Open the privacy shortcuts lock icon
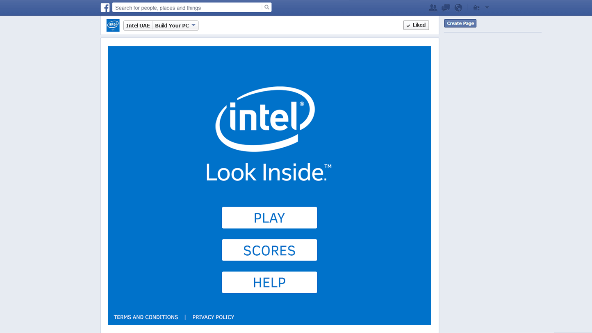Image resolution: width=592 pixels, height=333 pixels. (x=476, y=7)
